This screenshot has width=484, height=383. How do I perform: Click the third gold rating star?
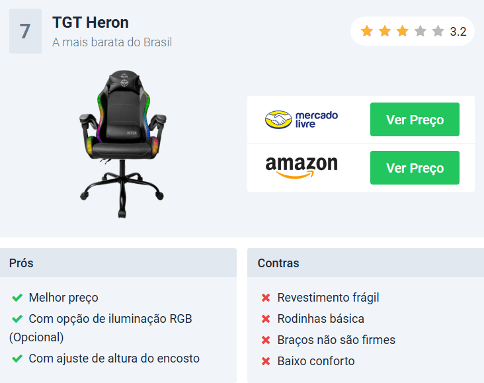403,31
